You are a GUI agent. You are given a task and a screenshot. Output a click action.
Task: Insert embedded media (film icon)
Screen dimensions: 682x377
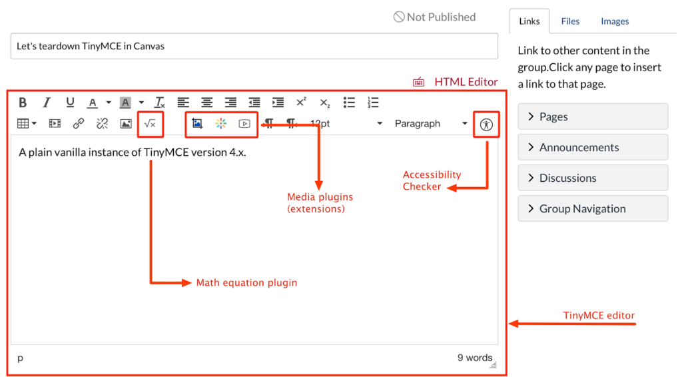tap(55, 123)
